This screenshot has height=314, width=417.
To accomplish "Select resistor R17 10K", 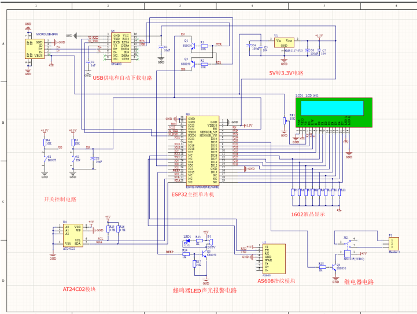I will pyautogui.click(x=194, y=264).
